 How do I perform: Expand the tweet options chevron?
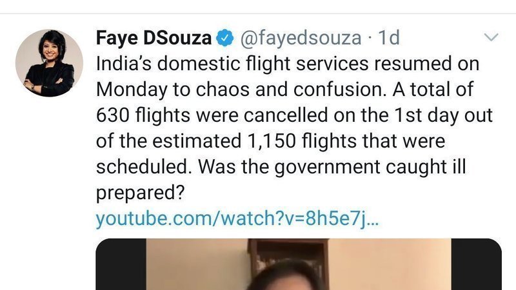(491, 37)
